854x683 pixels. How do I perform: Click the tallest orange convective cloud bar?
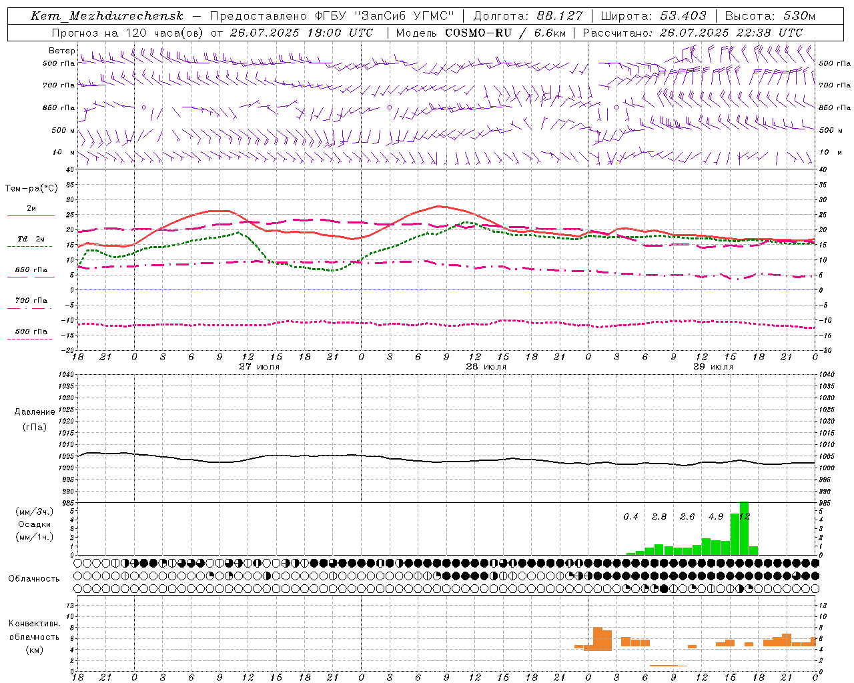point(598,639)
